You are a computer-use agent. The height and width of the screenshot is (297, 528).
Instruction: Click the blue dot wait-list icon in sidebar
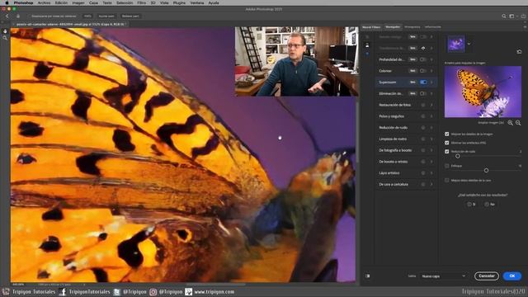coord(367,54)
